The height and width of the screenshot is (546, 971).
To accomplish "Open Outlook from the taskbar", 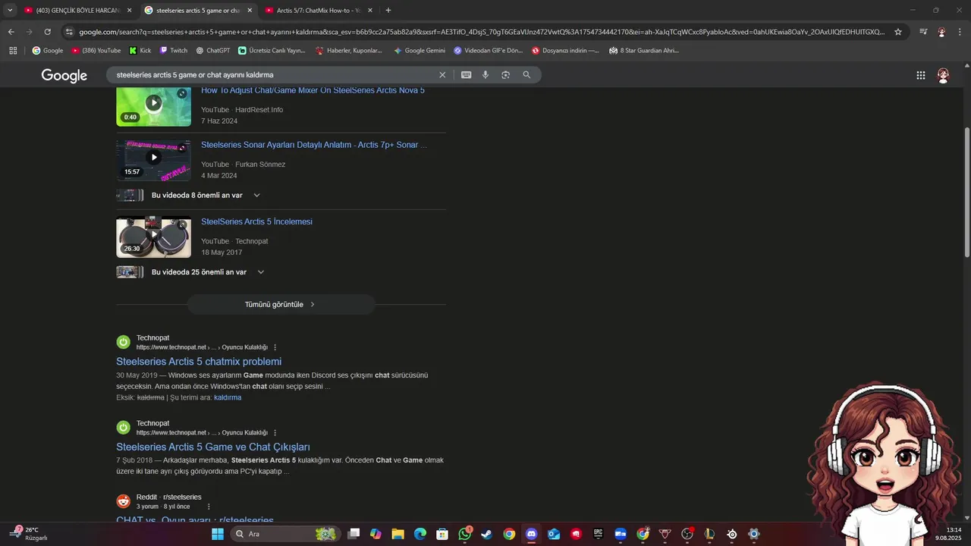I will click(554, 534).
